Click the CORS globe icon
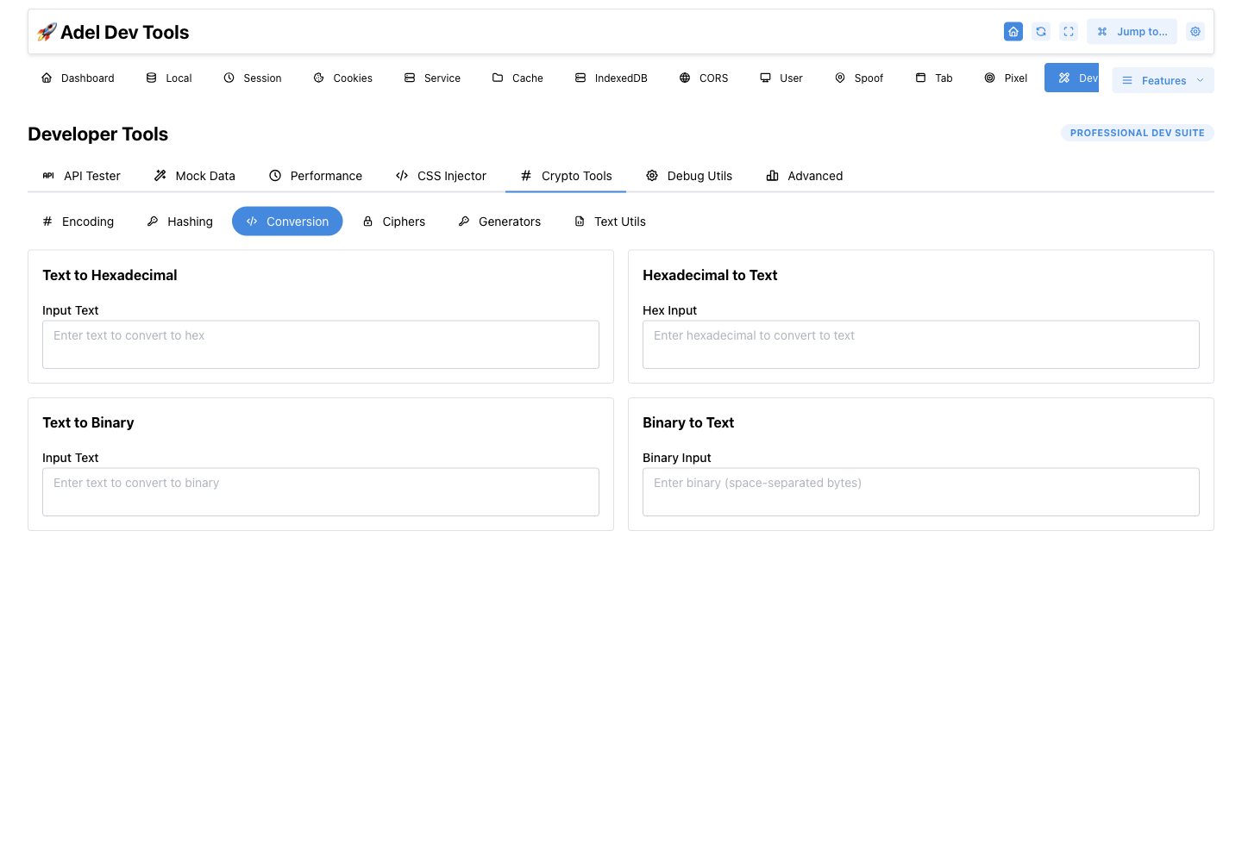Screen dimensions: 1242x862 [x=685, y=78]
